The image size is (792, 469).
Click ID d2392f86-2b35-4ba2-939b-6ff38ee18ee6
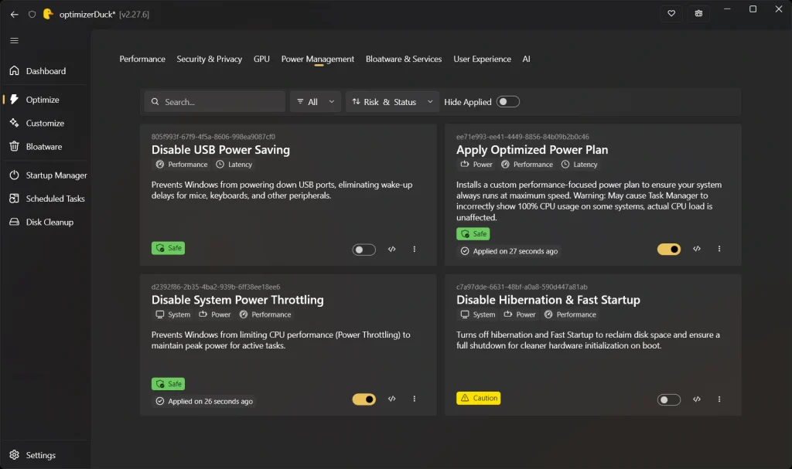tap(216, 287)
